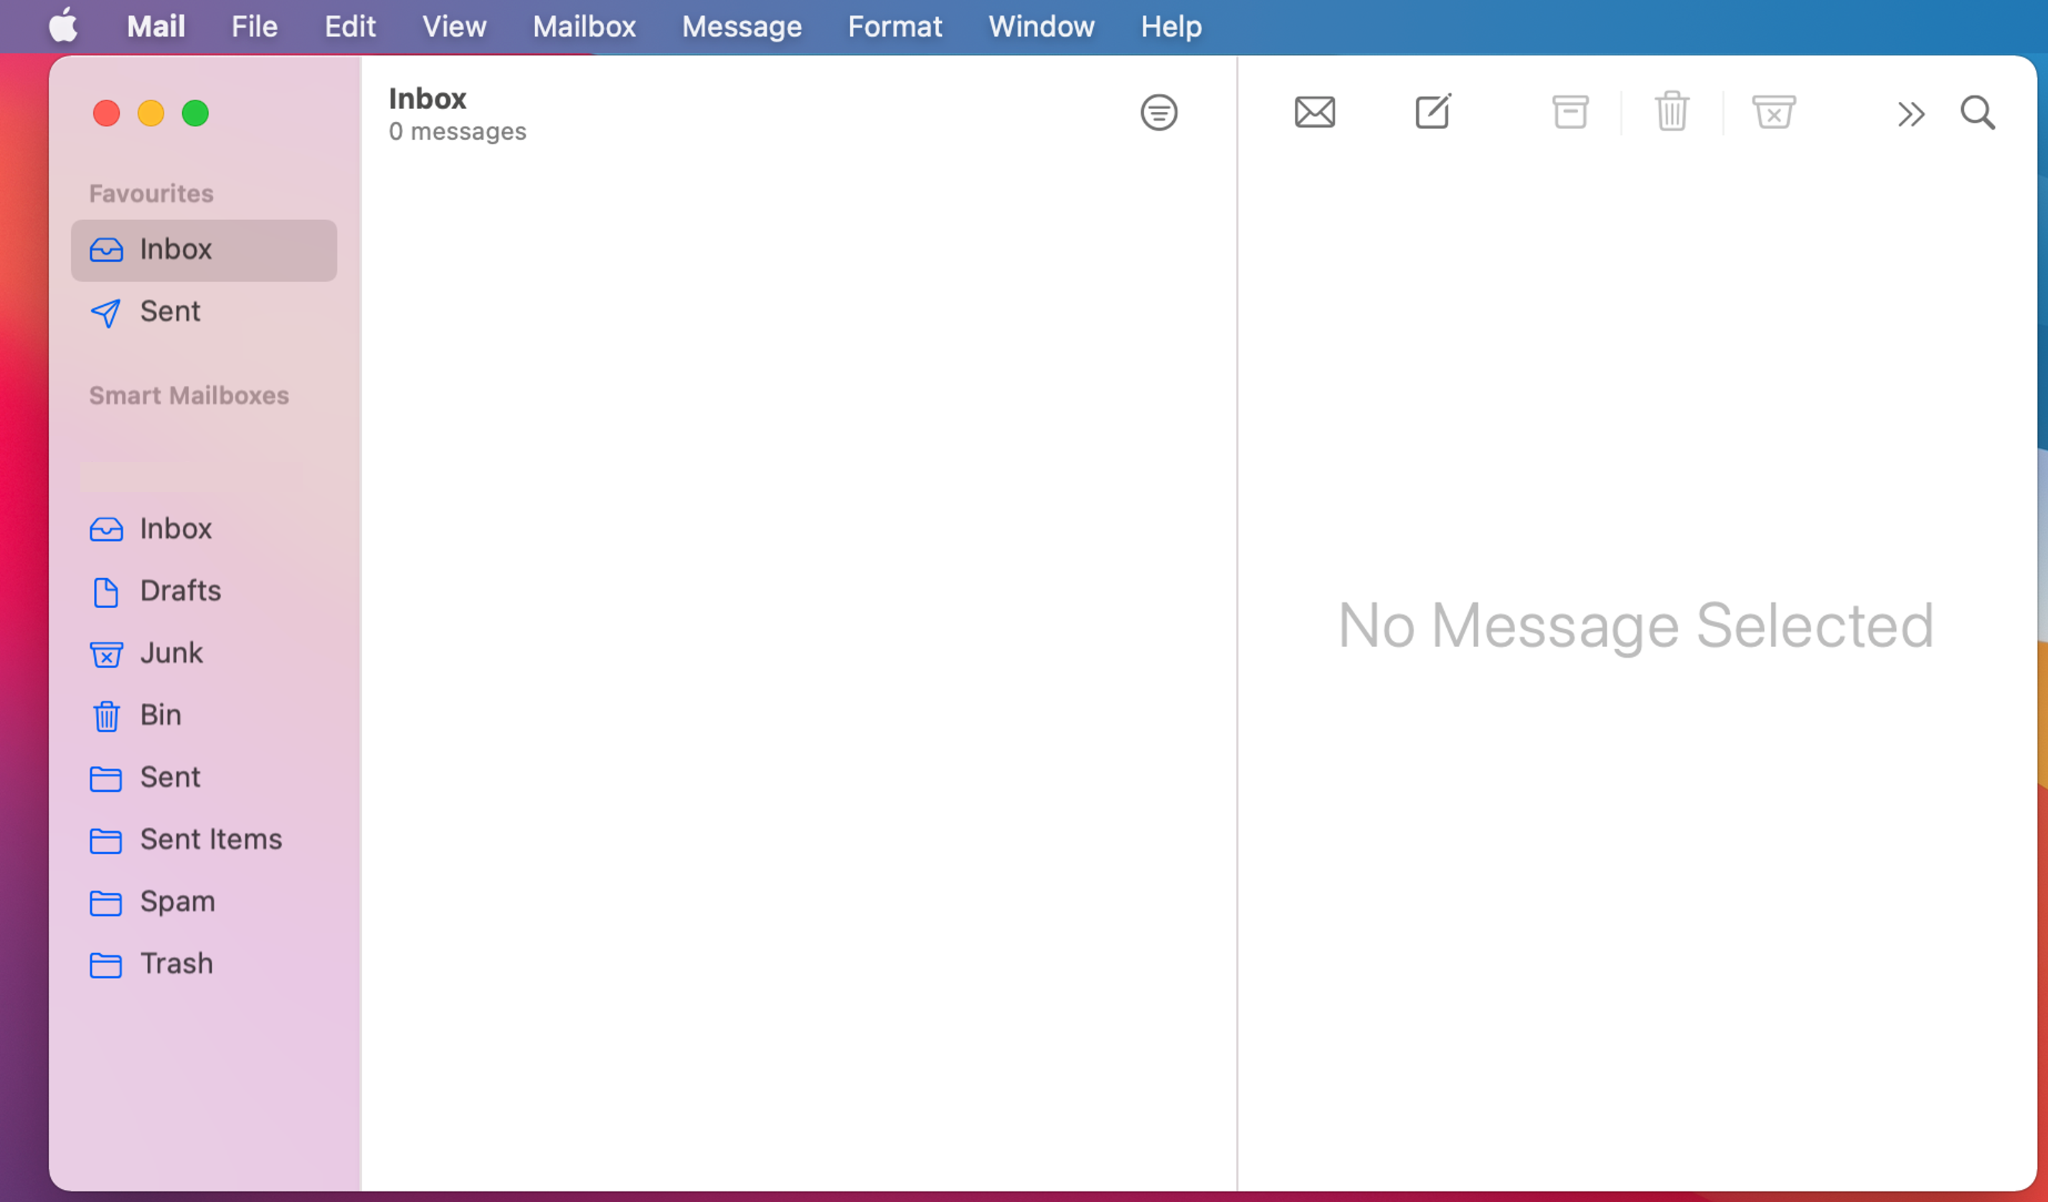Select Sent under Favourites
Image resolution: width=2048 pixels, height=1202 pixels.
click(169, 311)
